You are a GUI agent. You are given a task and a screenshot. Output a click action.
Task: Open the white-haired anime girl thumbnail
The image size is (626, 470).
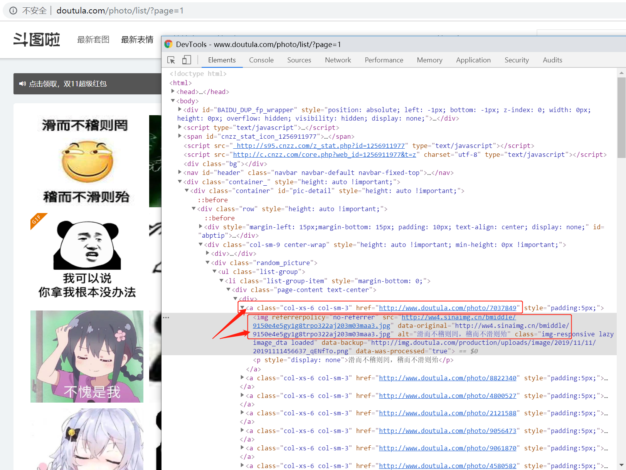tap(87, 439)
